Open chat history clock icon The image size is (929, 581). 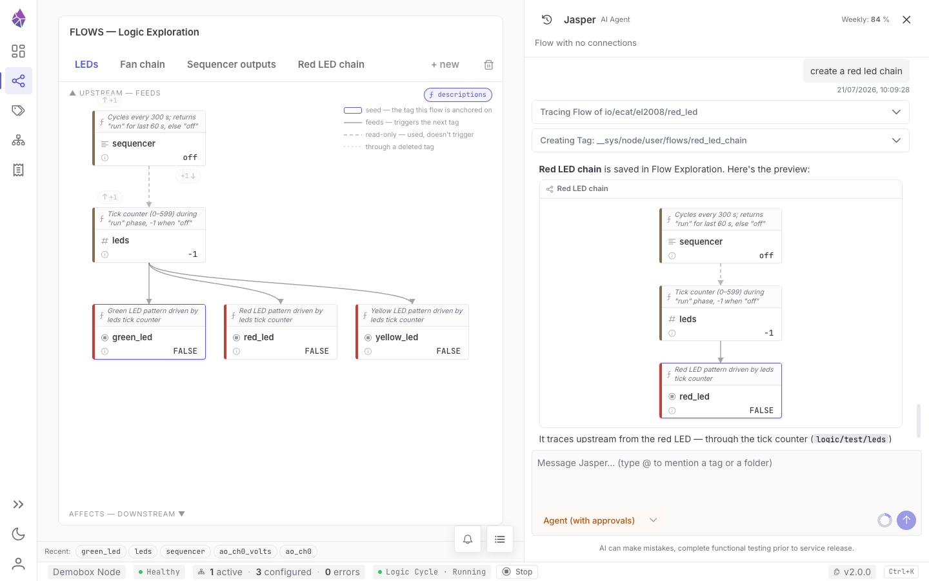click(546, 19)
